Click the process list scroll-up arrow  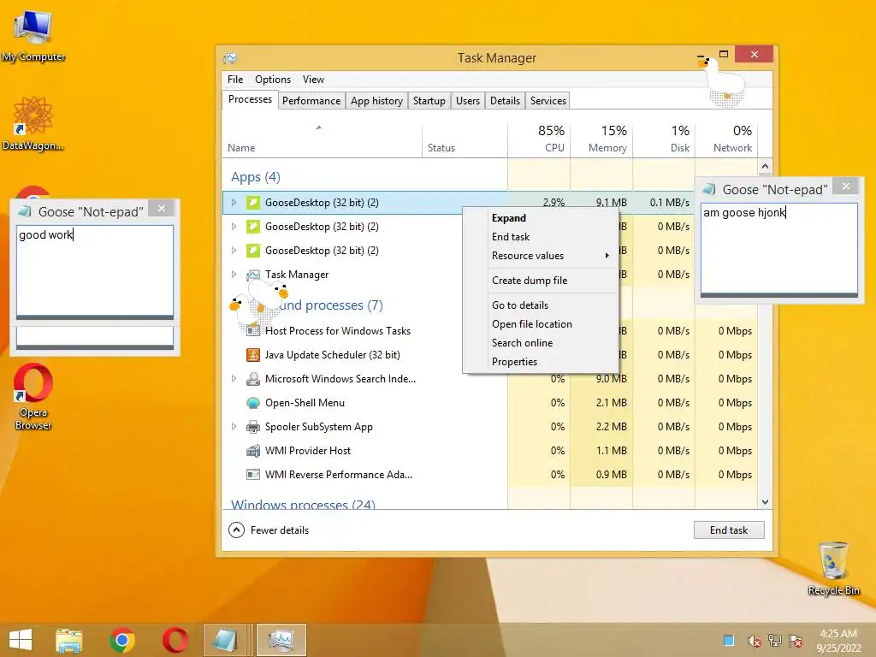tap(765, 167)
